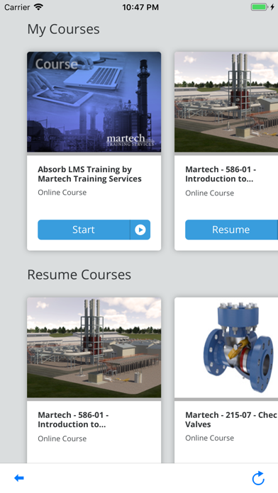Select 'Martech - 586-01' title under Resume Courses
This screenshot has width=278, height=493.
73,420
